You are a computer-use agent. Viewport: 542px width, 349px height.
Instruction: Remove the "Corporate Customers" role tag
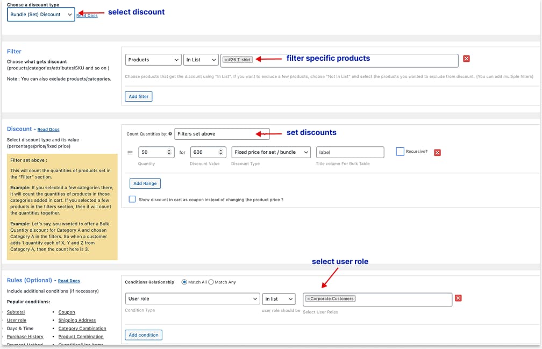point(308,299)
